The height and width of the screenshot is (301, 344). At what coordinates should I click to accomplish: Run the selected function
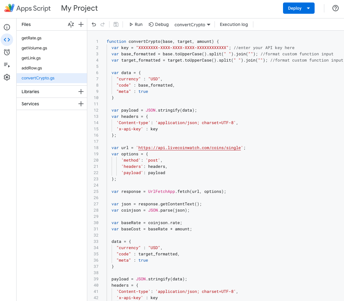(x=136, y=24)
